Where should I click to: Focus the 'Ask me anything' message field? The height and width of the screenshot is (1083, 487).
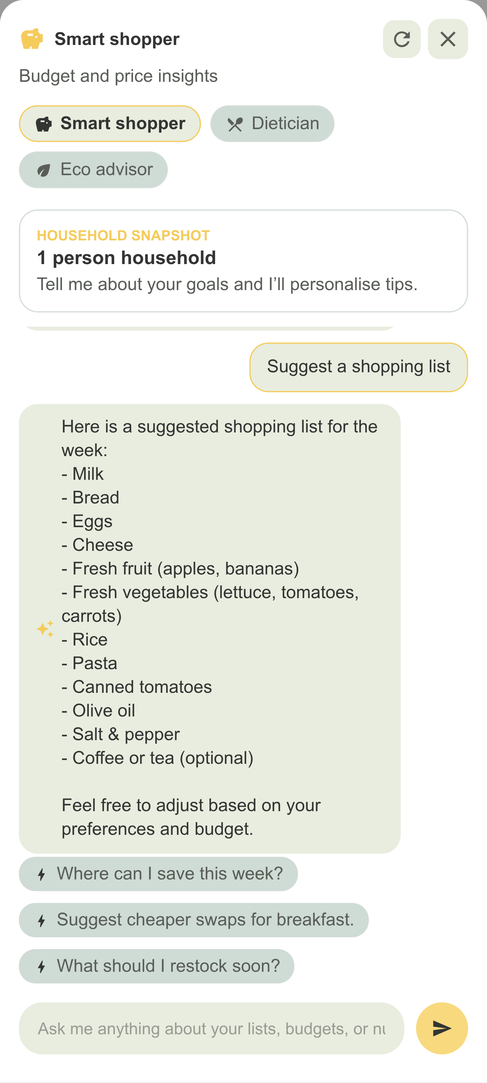[211, 1028]
